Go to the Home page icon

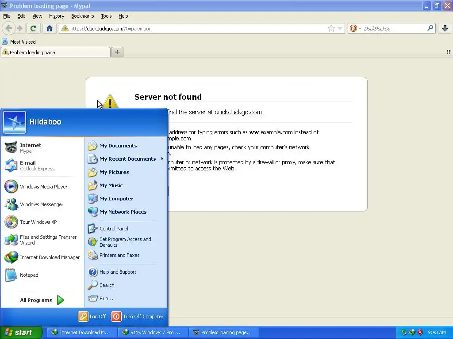pyautogui.click(x=50, y=28)
